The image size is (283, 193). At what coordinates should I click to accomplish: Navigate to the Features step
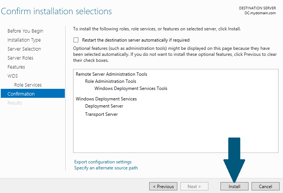tap(16, 67)
